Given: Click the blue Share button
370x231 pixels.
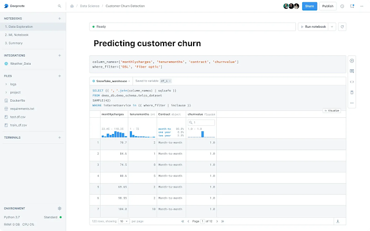Looking at the screenshot, I should point(310,6).
